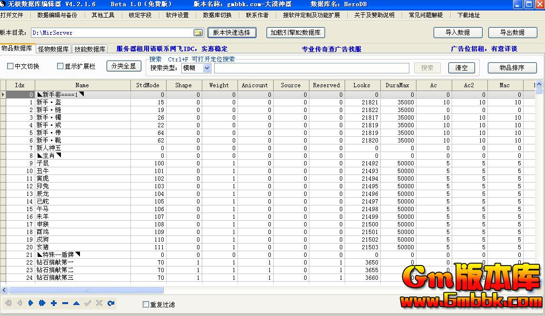Click the 导出数据 button

point(512,33)
